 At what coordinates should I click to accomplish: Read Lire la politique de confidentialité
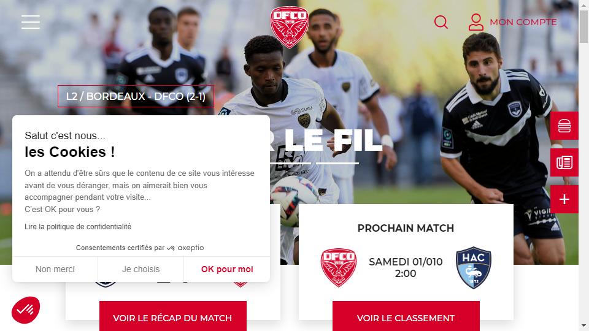click(78, 227)
